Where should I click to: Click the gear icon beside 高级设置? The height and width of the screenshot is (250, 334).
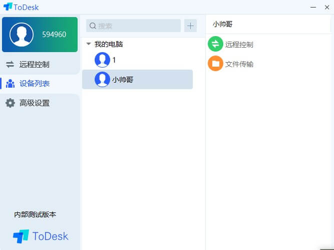[x=10, y=103]
